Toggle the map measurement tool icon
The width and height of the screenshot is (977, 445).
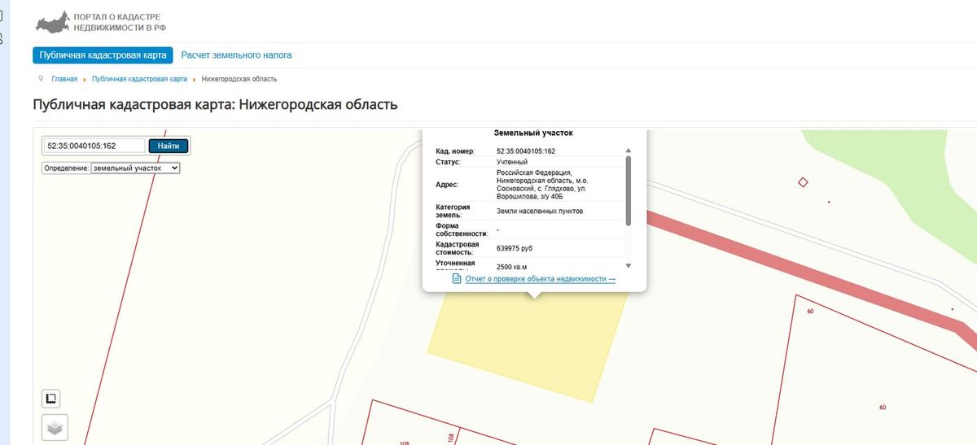click(50, 399)
